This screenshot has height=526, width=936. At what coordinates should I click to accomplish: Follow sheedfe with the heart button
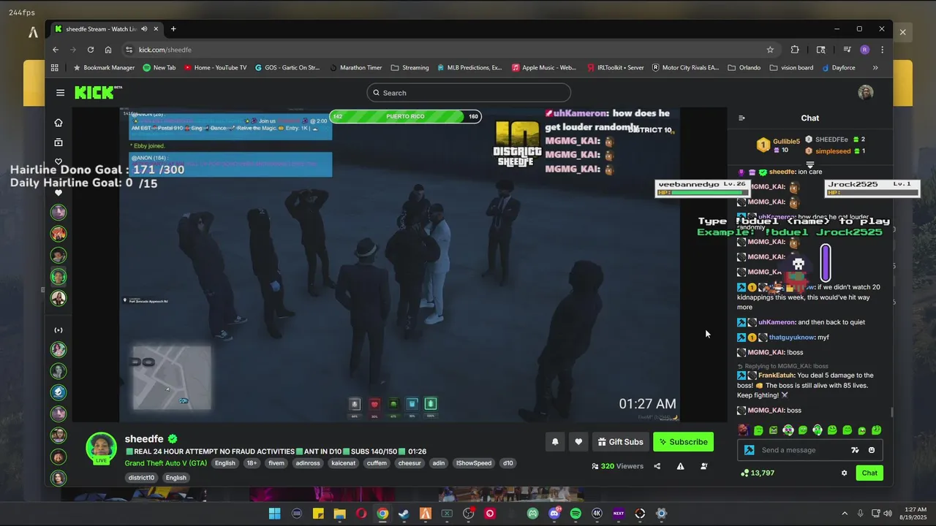pos(578,442)
